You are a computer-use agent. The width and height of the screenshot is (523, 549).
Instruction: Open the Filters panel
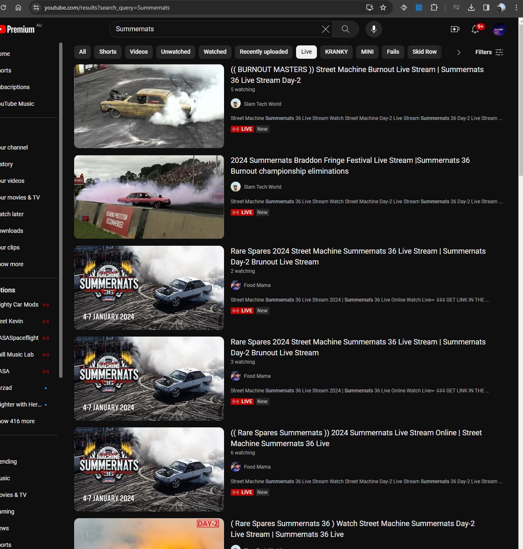tap(489, 52)
